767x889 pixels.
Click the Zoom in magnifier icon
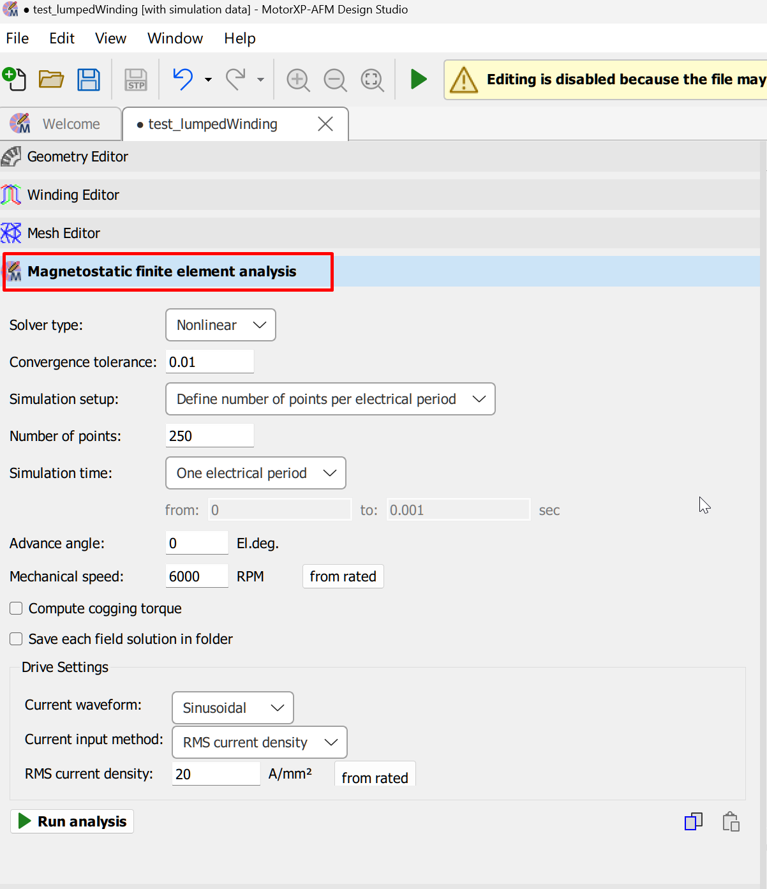coord(298,80)
